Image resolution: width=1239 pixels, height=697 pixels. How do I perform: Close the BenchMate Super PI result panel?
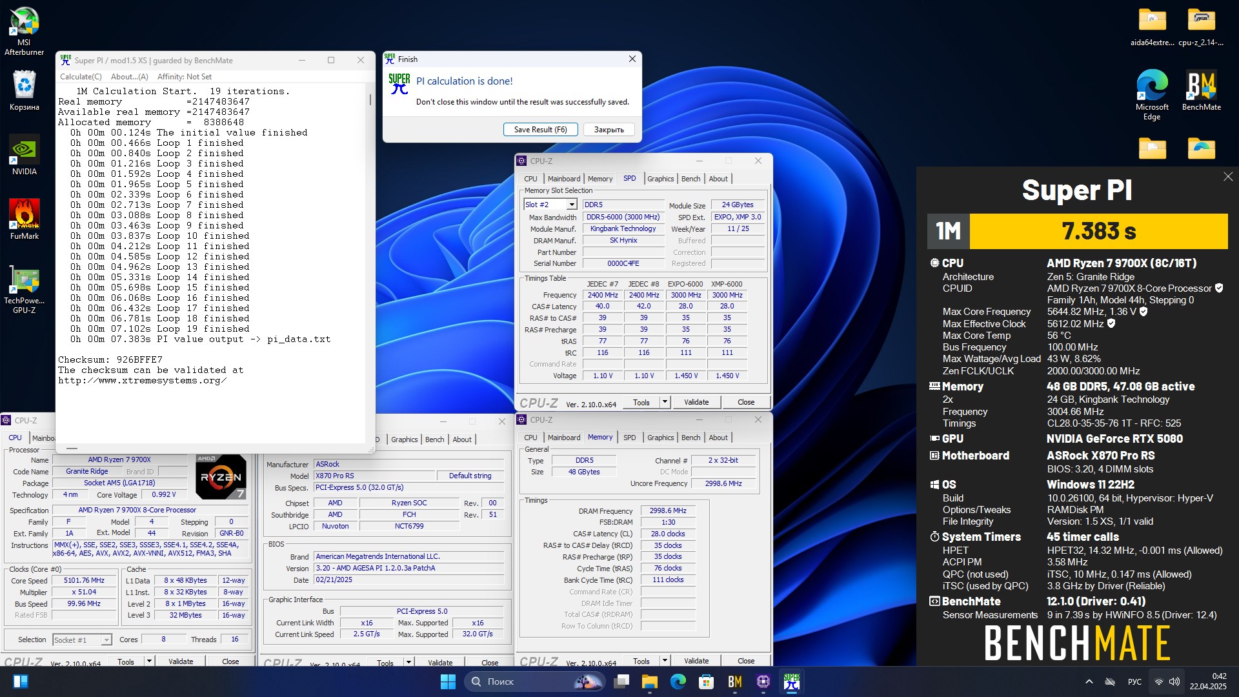(1227, 177)
